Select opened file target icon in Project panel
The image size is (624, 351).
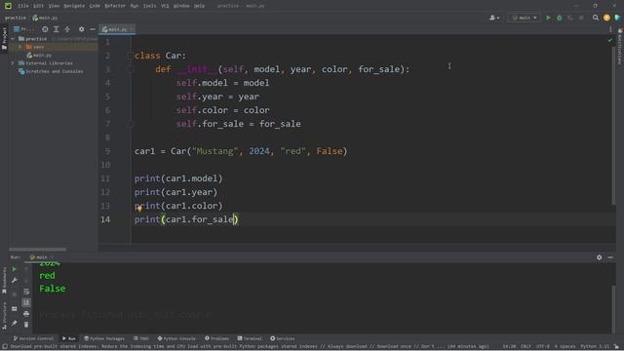(45, 29)
